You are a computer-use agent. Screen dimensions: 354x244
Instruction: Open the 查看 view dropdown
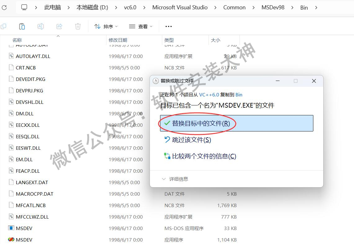click(x=141, y=26)
